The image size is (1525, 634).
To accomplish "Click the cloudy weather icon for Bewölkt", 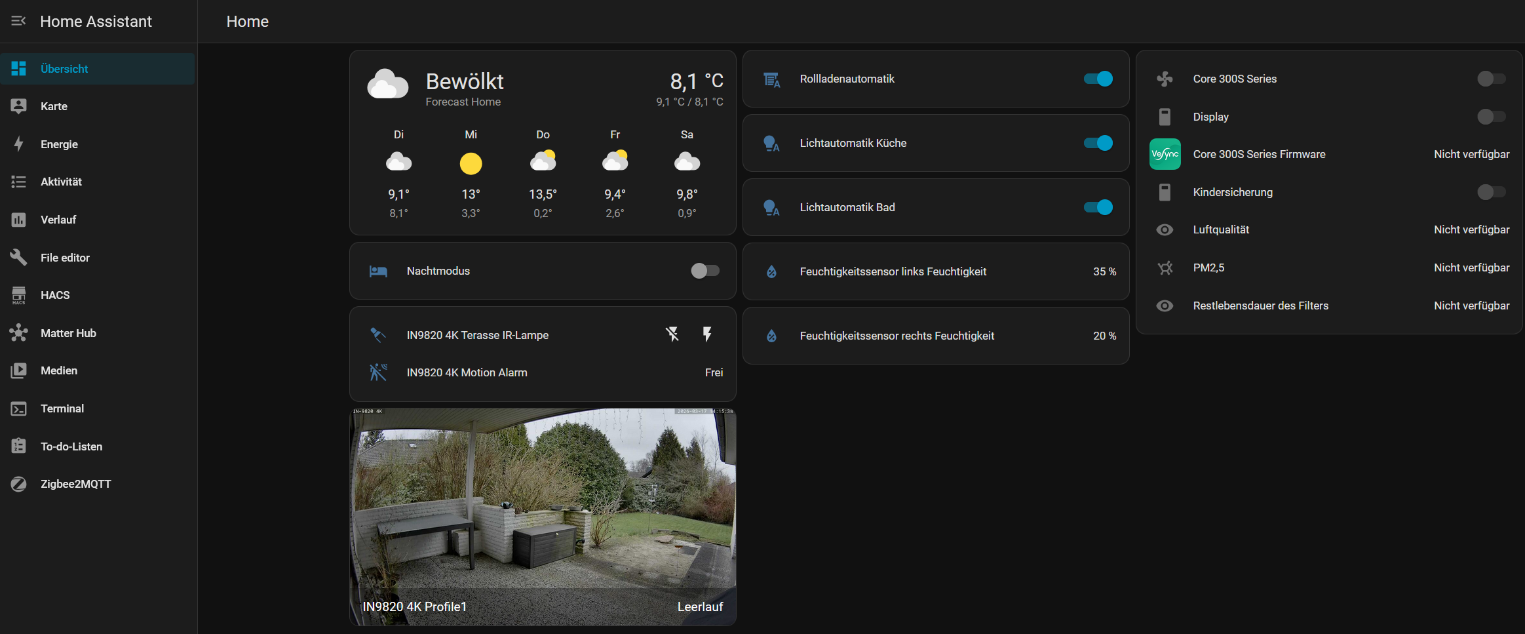I will 388,85.
